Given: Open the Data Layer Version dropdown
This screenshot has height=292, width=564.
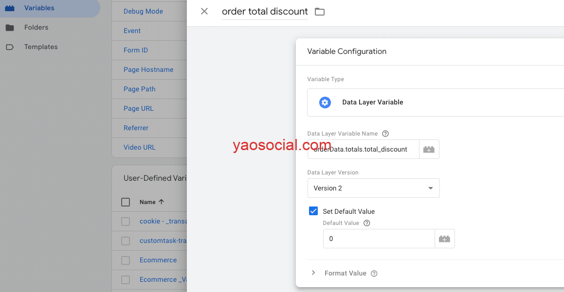Looking at the screenshot, I should pyautogui.click(x=373, y=188).
